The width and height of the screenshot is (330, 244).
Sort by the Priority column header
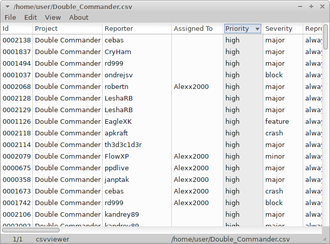(x=243, y=29)
